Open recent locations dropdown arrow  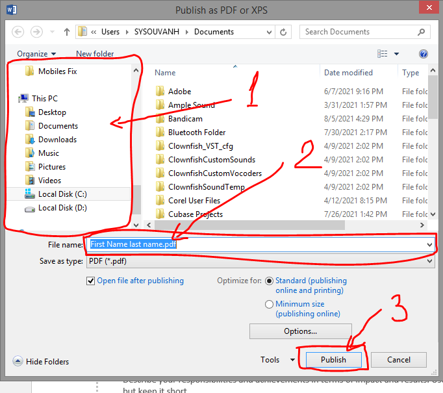[x=52, y=32]
